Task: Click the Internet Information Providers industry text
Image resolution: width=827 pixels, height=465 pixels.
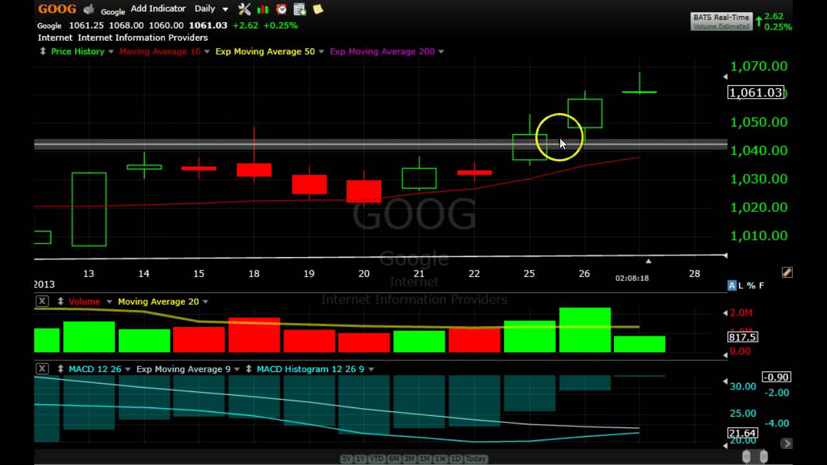Action: [143, 37]
